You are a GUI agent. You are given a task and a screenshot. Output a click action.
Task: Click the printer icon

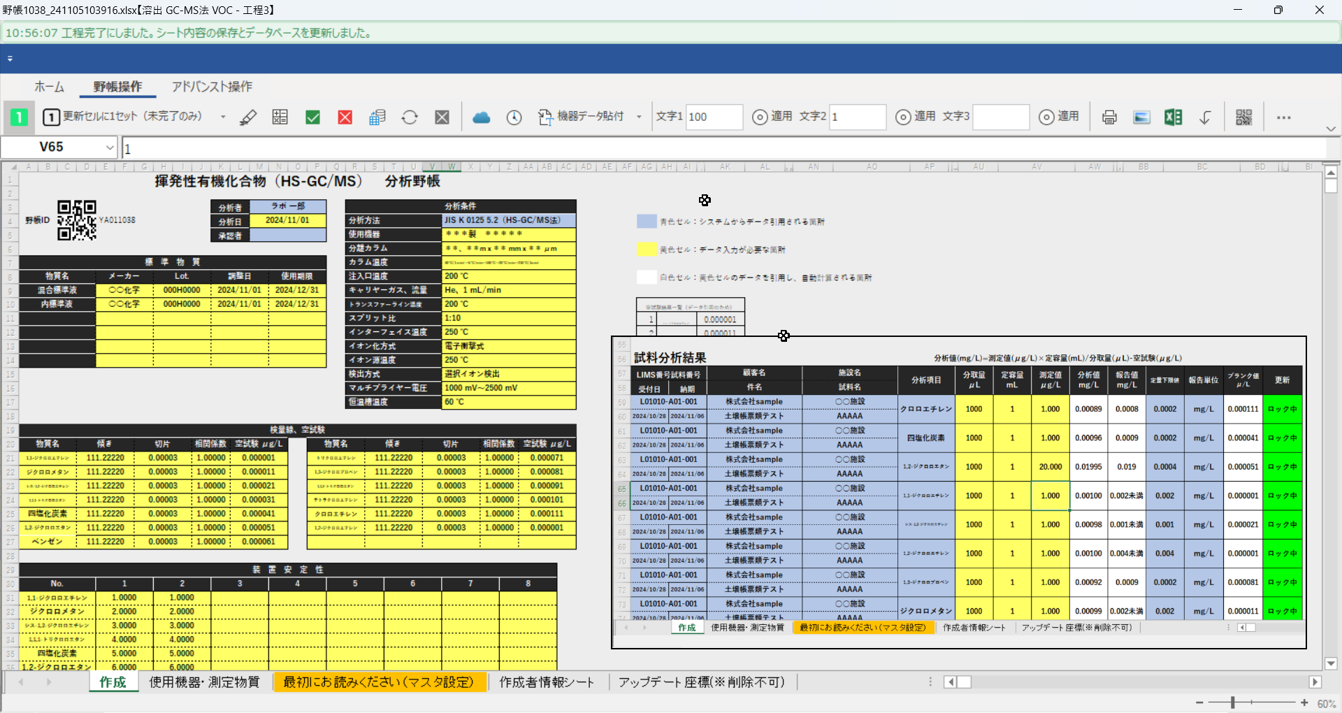pos(1109,117)
